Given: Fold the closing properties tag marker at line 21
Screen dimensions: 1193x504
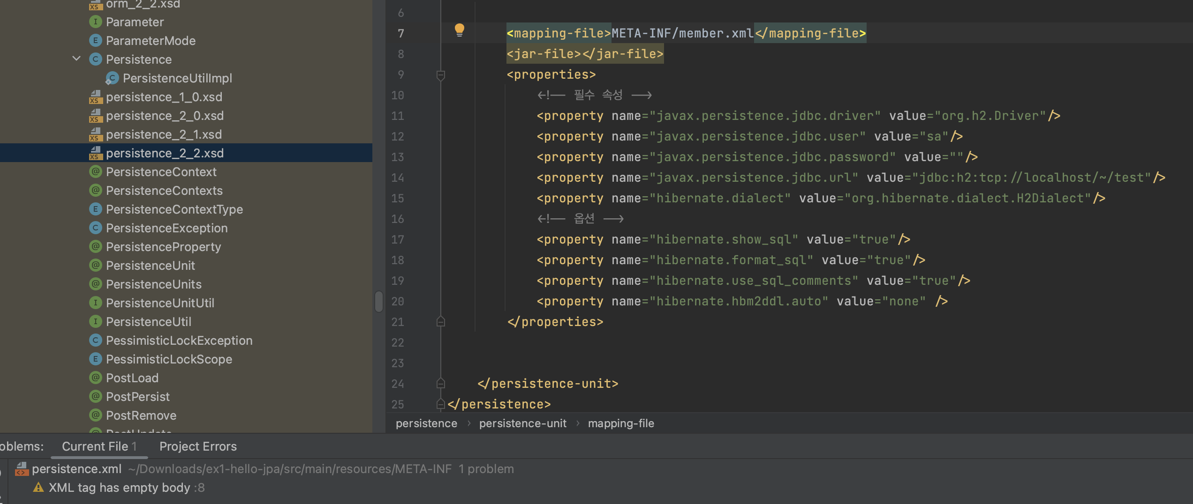Looking at the screenshot, I should pyautogui.click(x=441, y=322).
